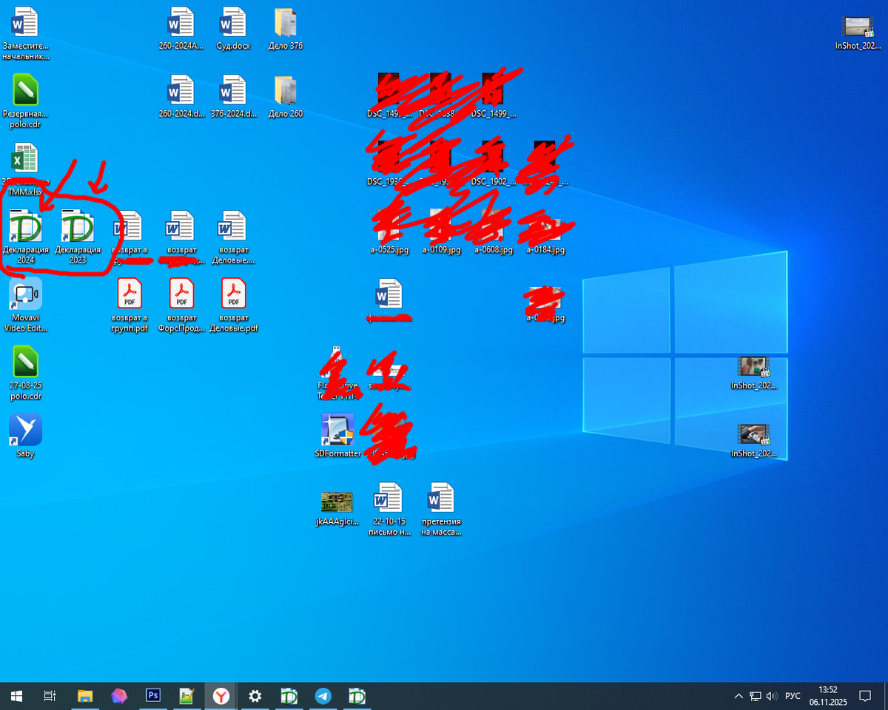Select the 22-10-15 письмо Word document
Image resolution: width=888 pixels, height=710 pixels.
389,509
